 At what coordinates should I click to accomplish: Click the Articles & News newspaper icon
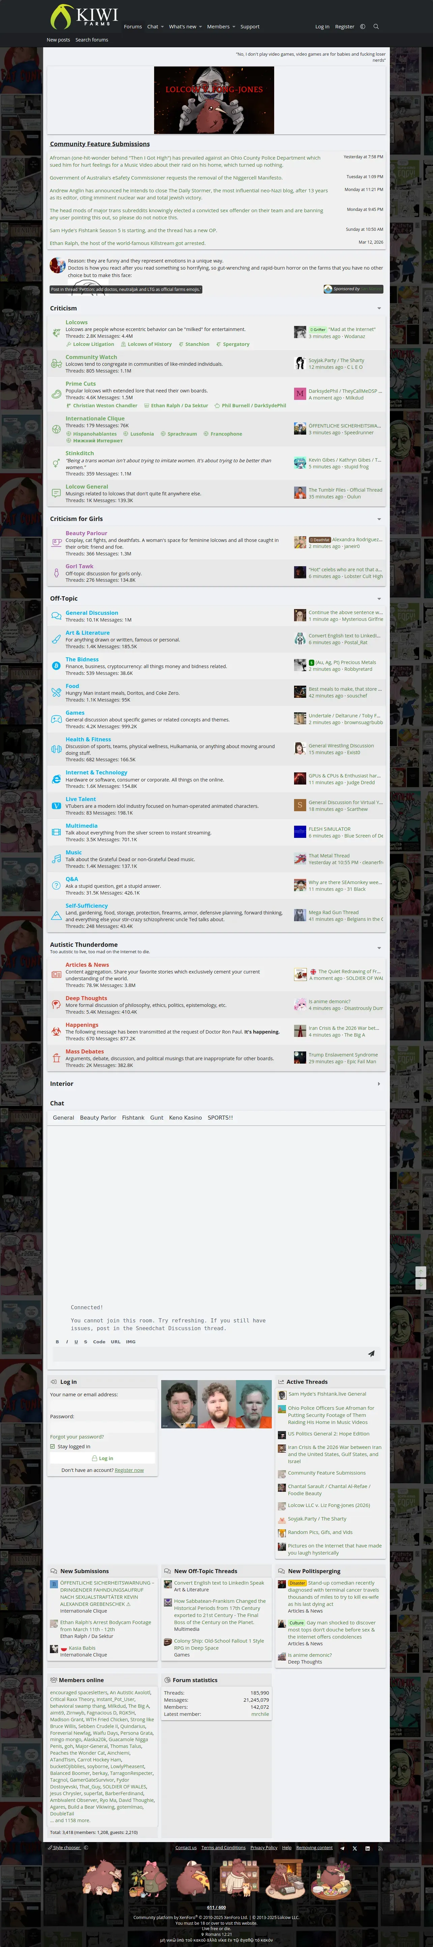point(56,974)
